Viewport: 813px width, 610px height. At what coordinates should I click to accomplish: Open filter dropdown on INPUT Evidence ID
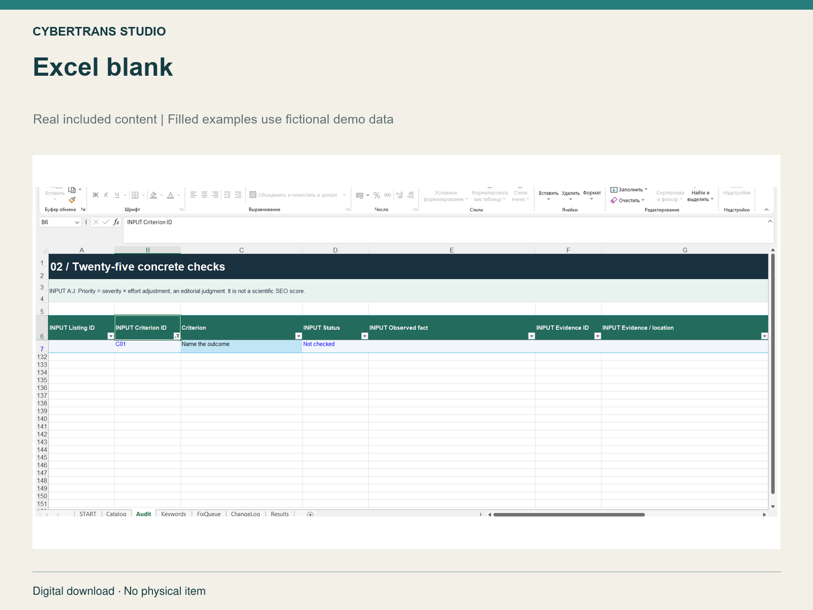pos(598,336)
